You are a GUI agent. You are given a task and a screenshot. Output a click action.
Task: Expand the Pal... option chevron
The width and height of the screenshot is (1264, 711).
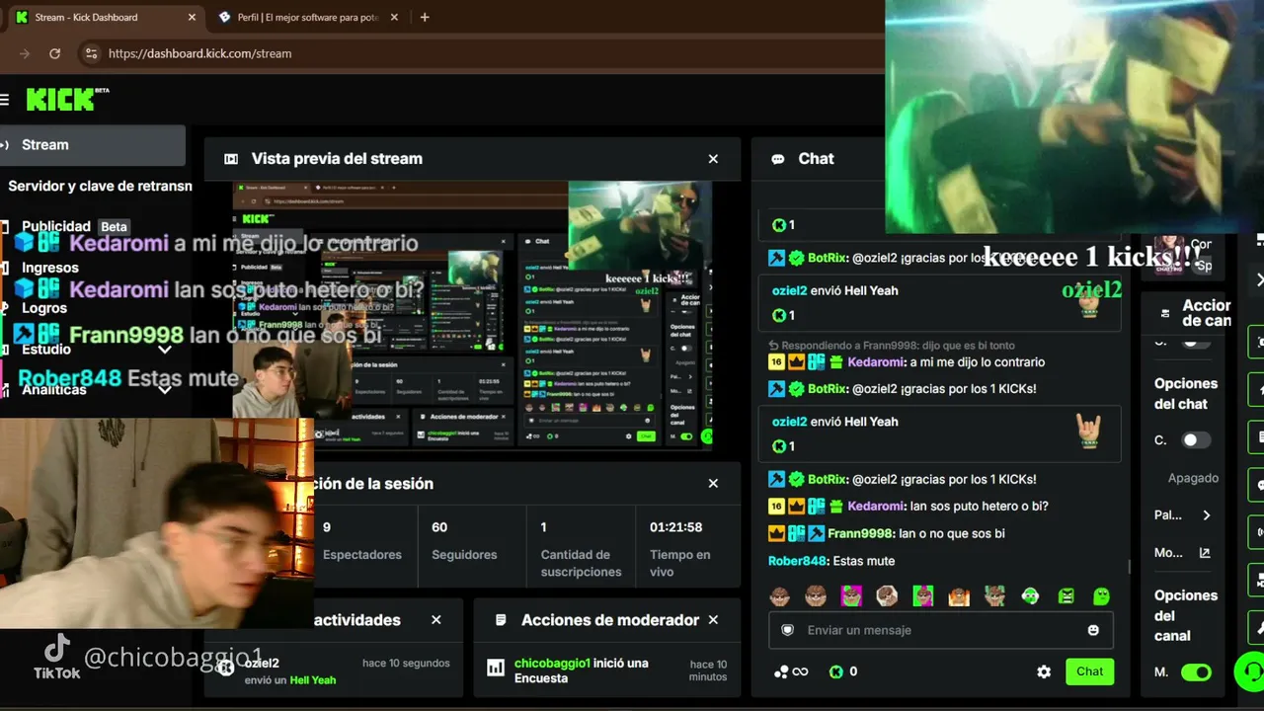(1206, 515)
